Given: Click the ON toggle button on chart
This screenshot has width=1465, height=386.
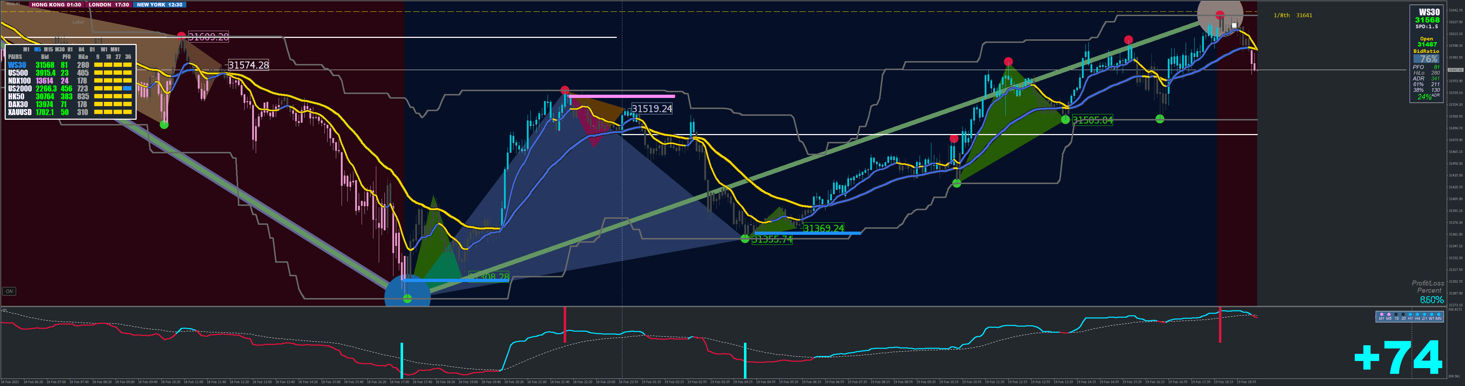Looking at the screenshot, I should tap(9, 292).
